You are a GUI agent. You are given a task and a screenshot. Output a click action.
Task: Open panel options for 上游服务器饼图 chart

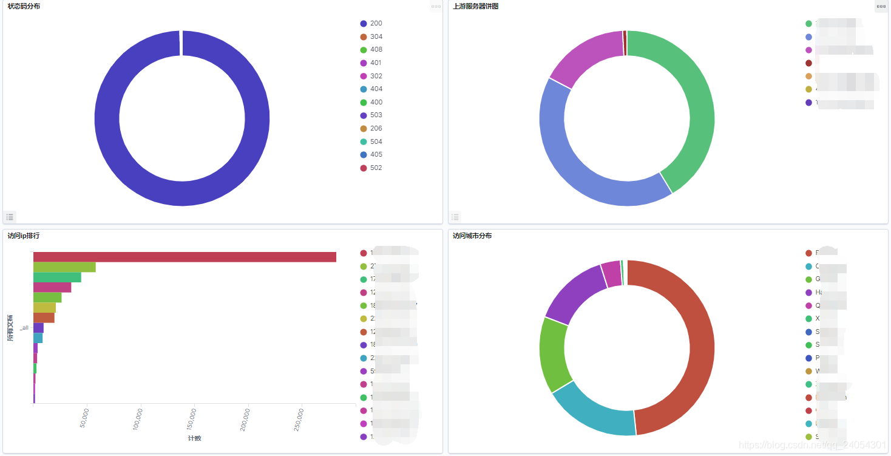(x=881, y=7)
